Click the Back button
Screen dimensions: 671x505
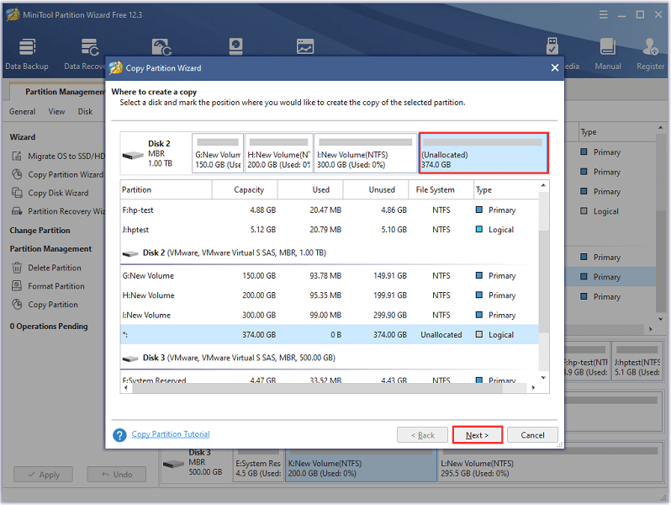tap(422, 435)
